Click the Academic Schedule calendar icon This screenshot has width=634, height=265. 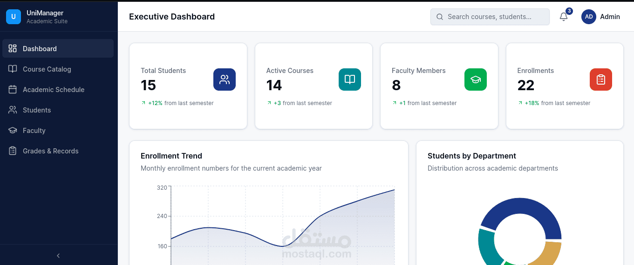13,89
